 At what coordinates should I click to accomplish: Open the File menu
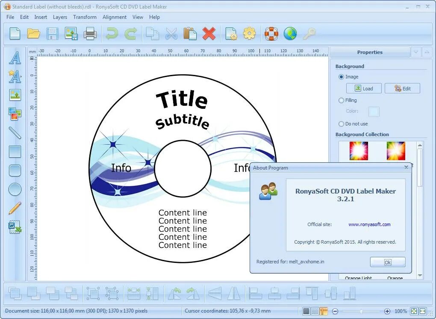click(x=10, y=17)
